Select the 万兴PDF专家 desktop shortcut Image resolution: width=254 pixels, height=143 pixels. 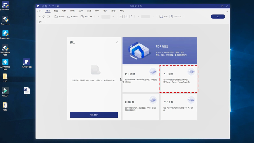coord(27,63)
